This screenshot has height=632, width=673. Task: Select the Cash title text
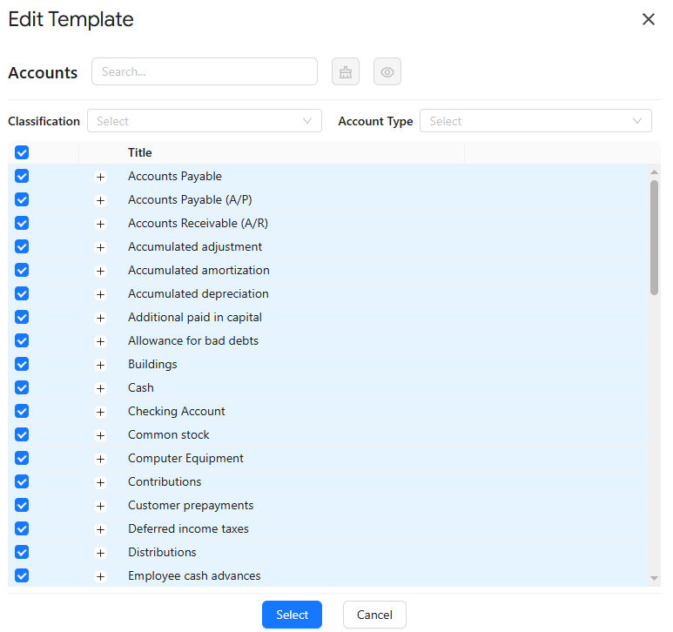point(141,387)
